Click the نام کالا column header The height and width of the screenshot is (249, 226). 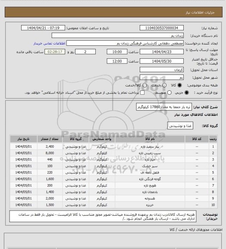pos(150,139)
